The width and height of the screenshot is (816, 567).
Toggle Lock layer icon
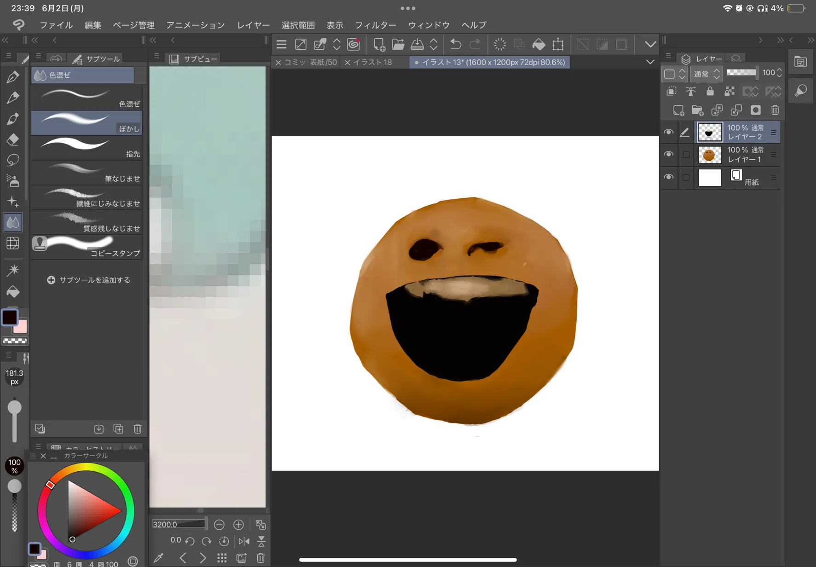pyautogui.click(x=710, y=91)
